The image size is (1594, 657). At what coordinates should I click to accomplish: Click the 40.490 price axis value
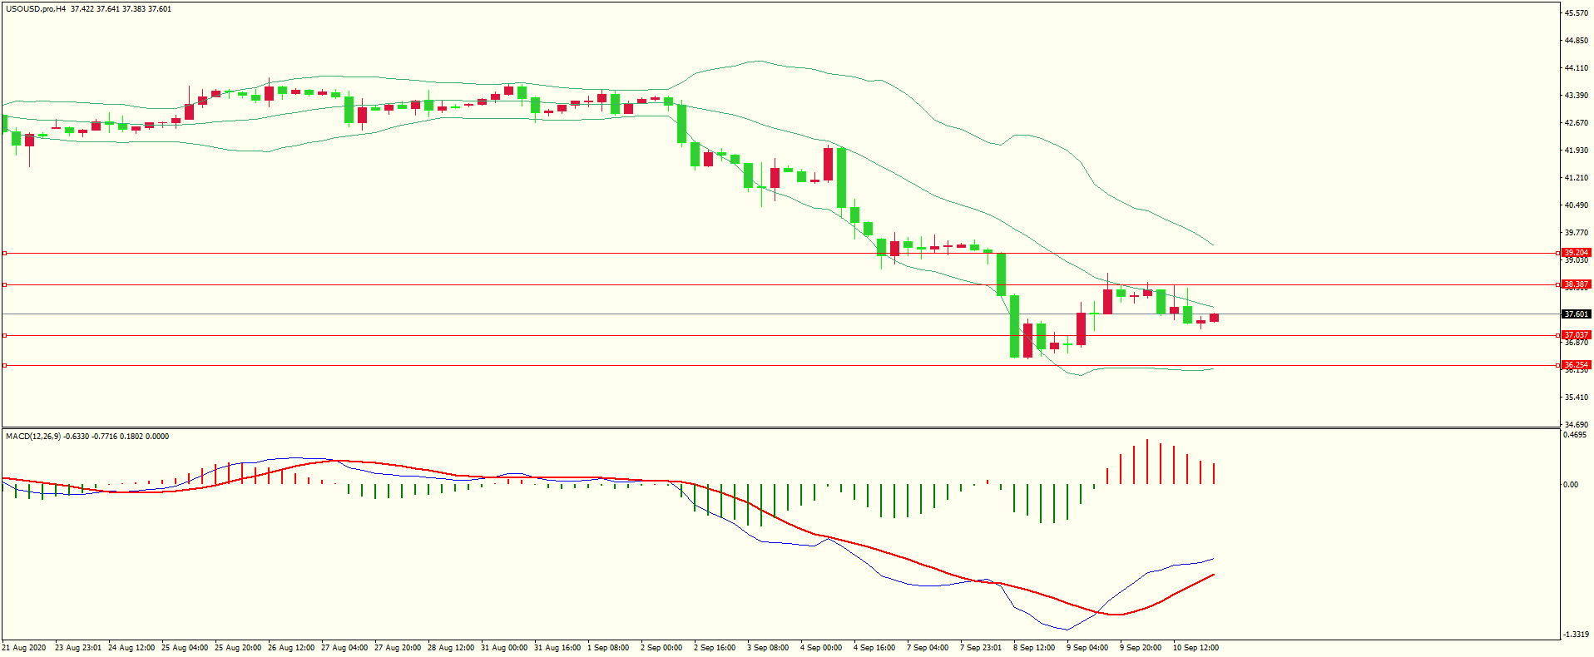[x=1577, y=205]
